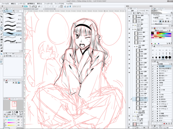Collapse the 線画 layer folder
This screenshot has width=173, height=129.
coord(135,46)
